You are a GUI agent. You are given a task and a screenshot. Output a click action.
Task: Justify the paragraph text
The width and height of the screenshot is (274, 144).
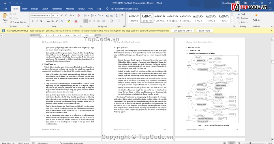[x=98, y=21]
